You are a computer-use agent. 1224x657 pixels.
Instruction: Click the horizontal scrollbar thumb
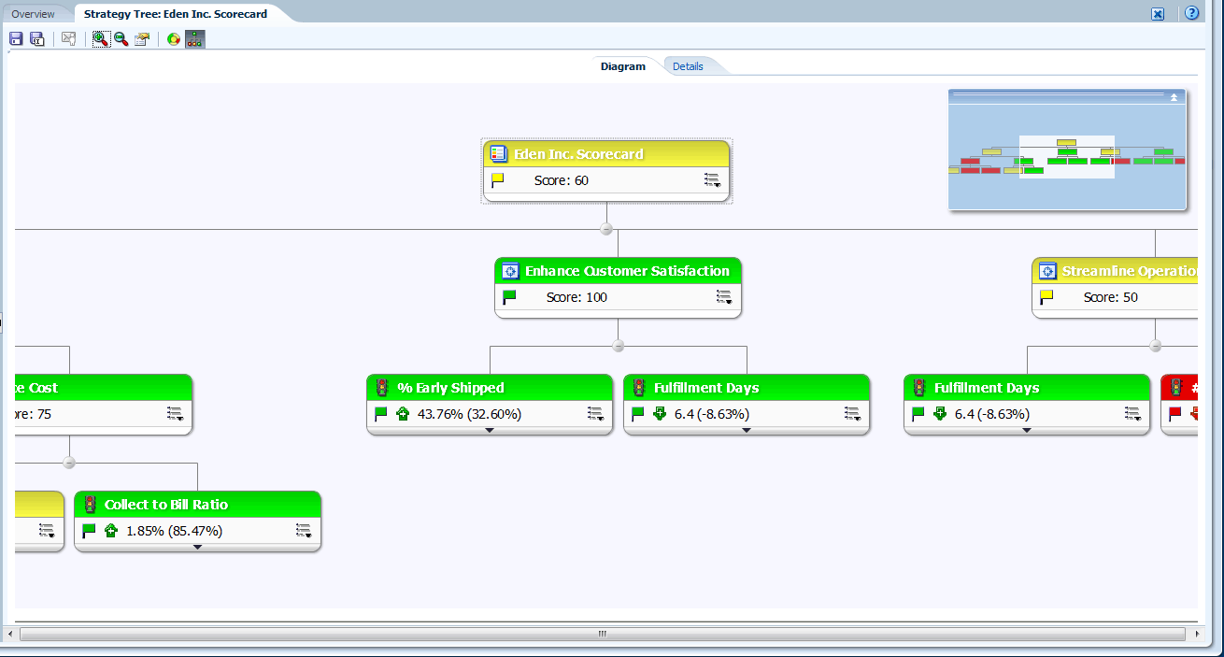click(603, 634)
